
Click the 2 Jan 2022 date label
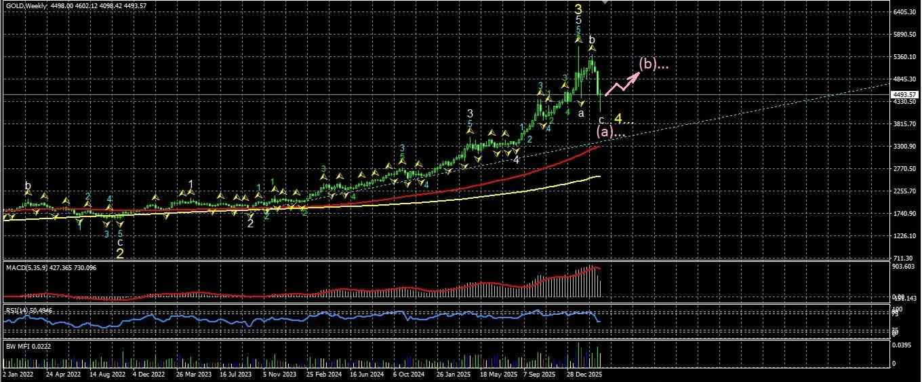click(18, 374)
